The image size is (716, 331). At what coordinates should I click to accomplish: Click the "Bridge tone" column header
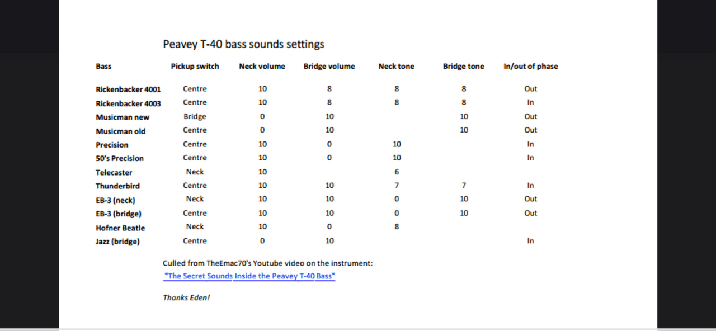tap(463, 67)
